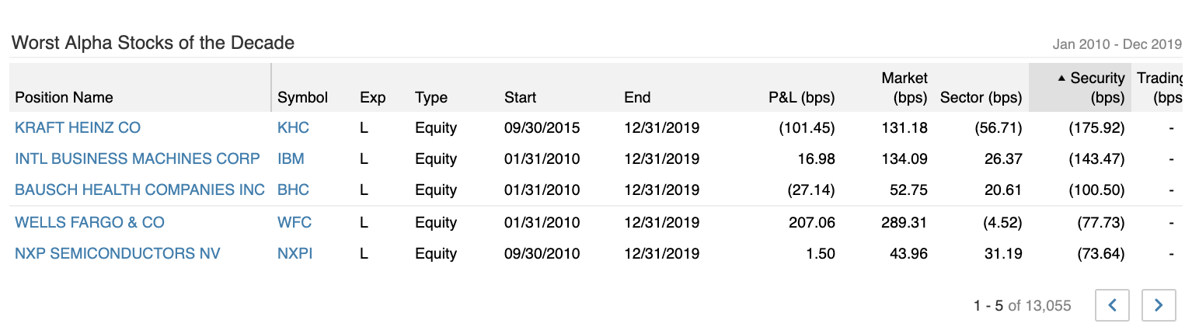
Task: Open BAUSCH HEALTH COMPANIES INC link
Action: [x=140, y=190]
